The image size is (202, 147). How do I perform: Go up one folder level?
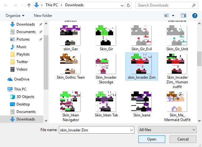point(29,5)
